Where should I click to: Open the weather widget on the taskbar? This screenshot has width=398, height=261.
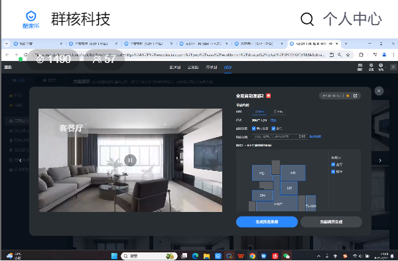14,256
